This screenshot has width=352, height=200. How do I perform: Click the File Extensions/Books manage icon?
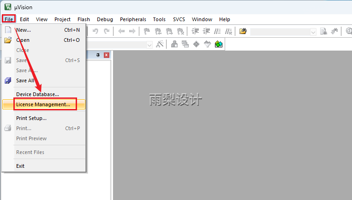(x=174, y=44)
